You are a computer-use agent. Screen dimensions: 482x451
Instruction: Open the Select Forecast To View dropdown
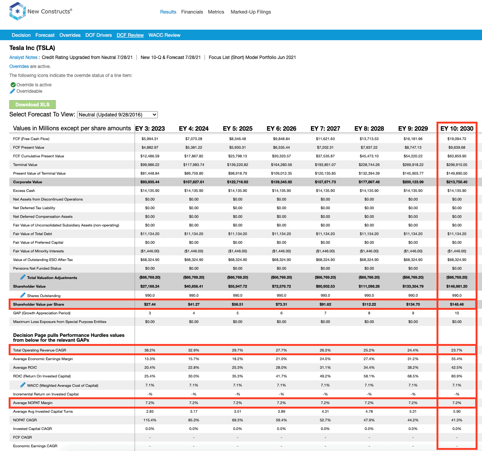coord(117,115)
